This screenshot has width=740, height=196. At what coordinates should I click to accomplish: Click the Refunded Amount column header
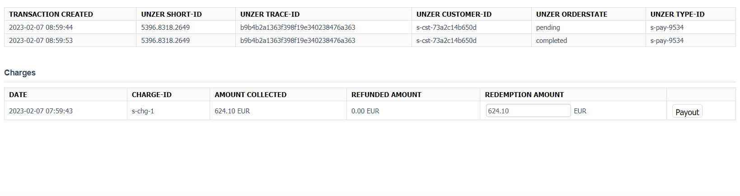(x=386, y=95)
